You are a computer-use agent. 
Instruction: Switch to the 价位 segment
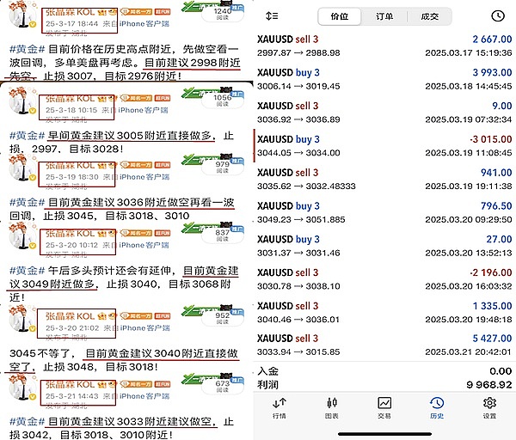pyautogui.click(x=339, y=16)
